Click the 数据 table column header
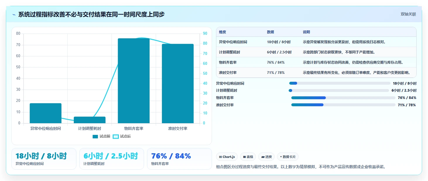 click(271, 32)
